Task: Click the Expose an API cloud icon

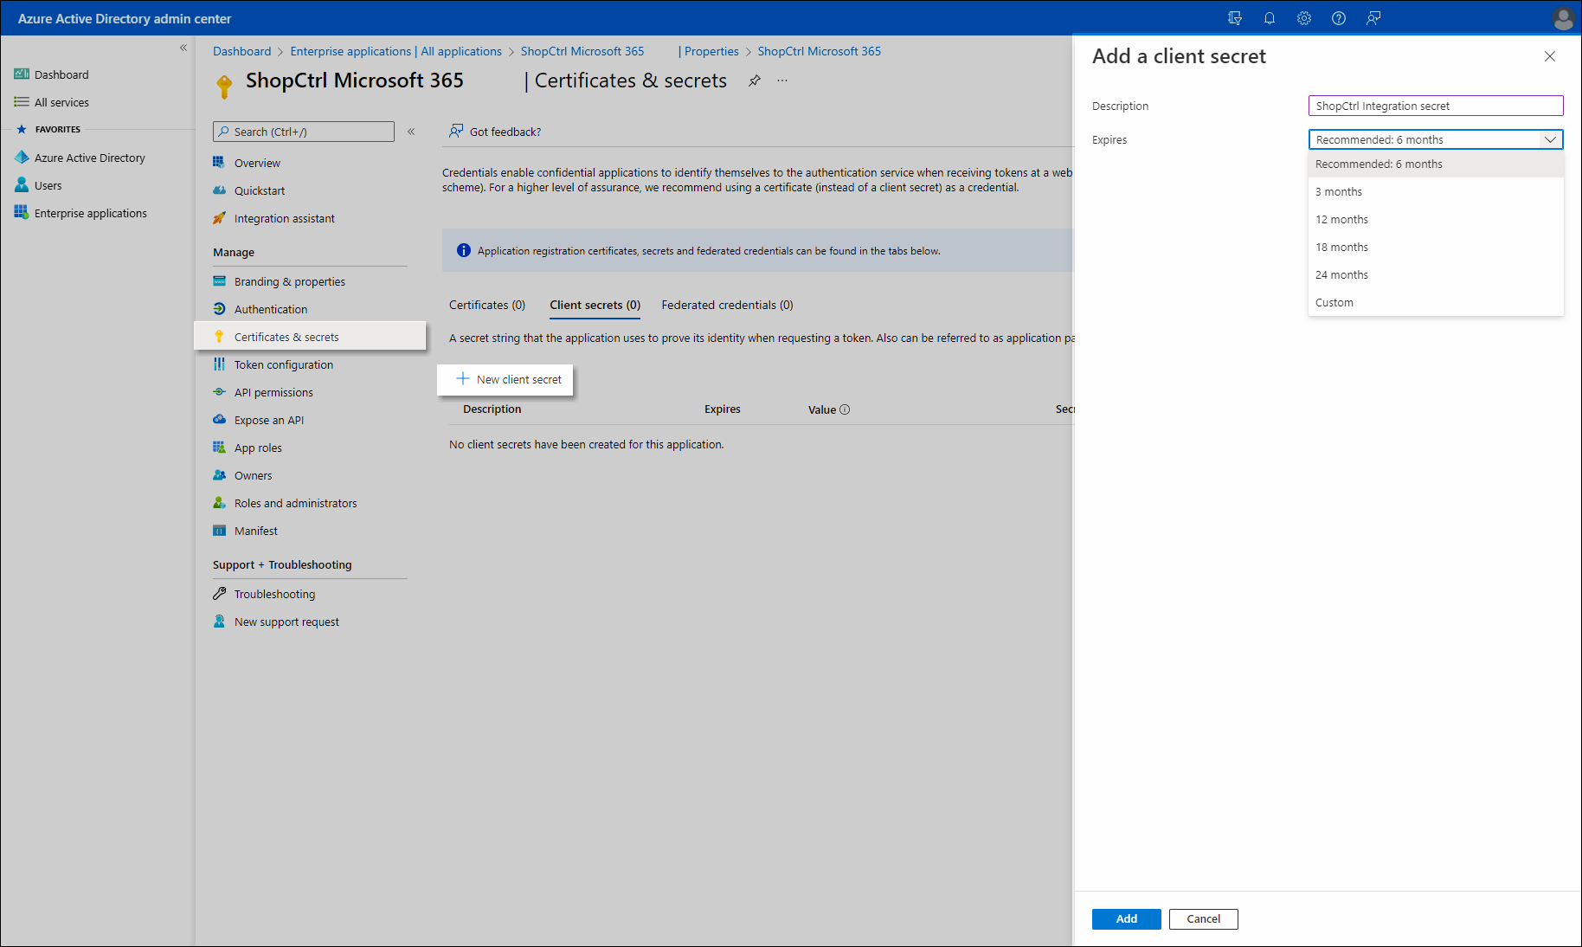Action: pos(219,420)
